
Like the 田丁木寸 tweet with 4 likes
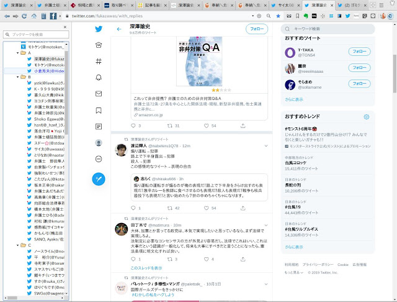(x=207, y=259)
